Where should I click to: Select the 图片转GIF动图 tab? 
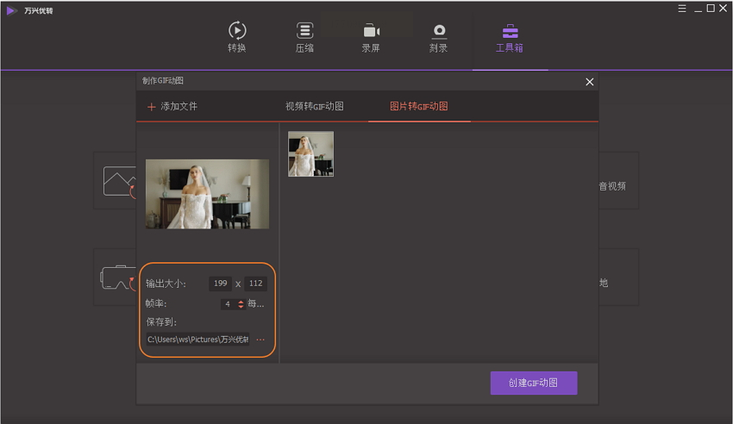419,107
